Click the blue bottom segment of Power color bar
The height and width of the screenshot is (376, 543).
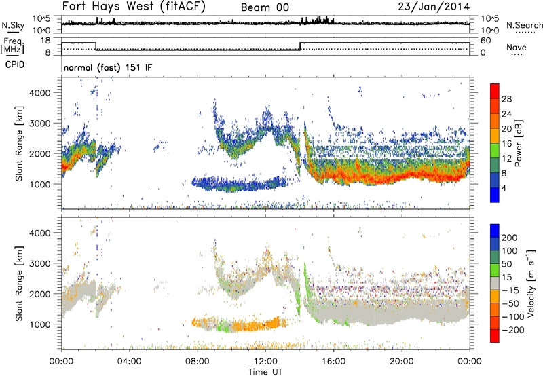point(495,195)
